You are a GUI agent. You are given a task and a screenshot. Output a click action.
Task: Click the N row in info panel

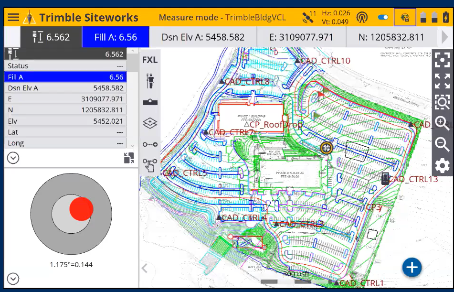click(65, 110)
